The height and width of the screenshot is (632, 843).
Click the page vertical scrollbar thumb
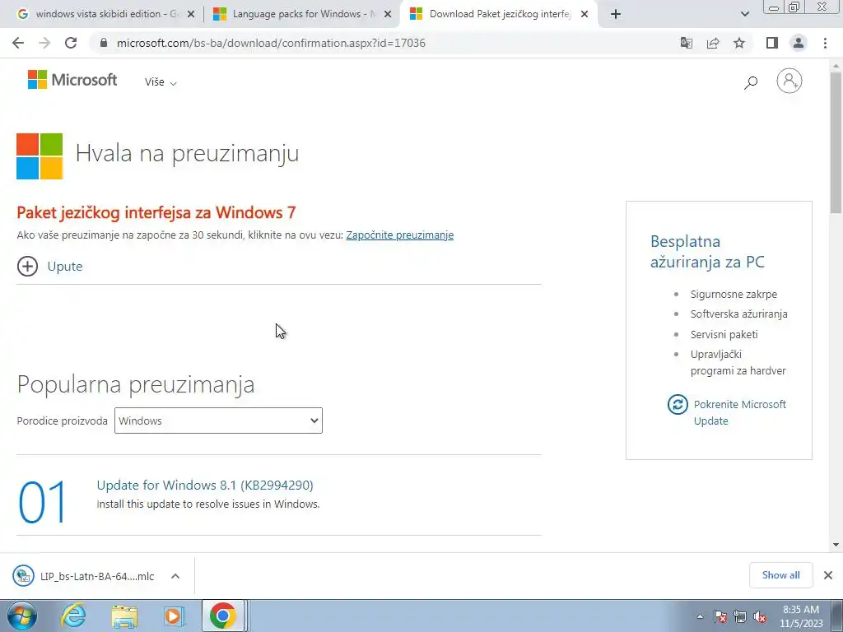(836, 142)
